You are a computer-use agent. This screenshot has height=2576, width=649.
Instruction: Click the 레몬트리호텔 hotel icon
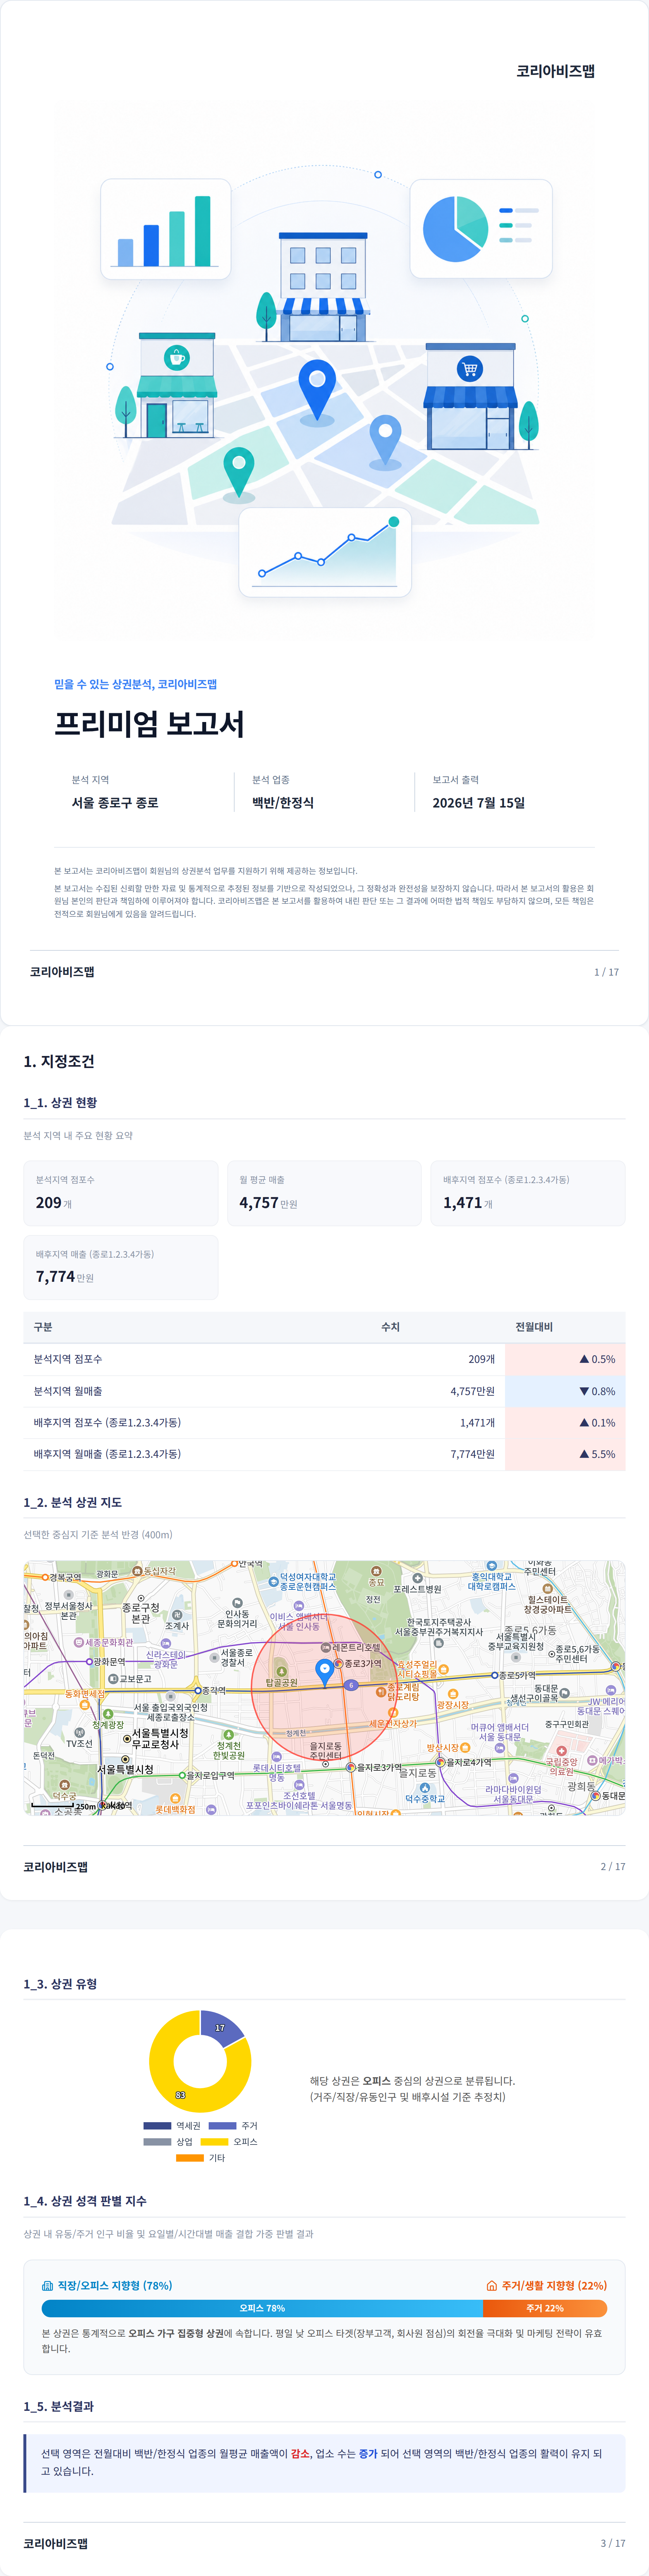tap(326, 1647)
